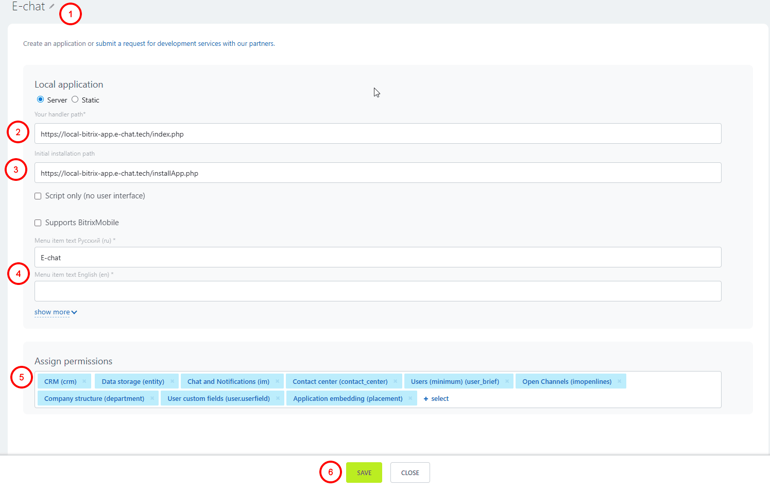Remove the CRM (crm) permission tag
Screen dimensions: 770x489
click(84, 381)
